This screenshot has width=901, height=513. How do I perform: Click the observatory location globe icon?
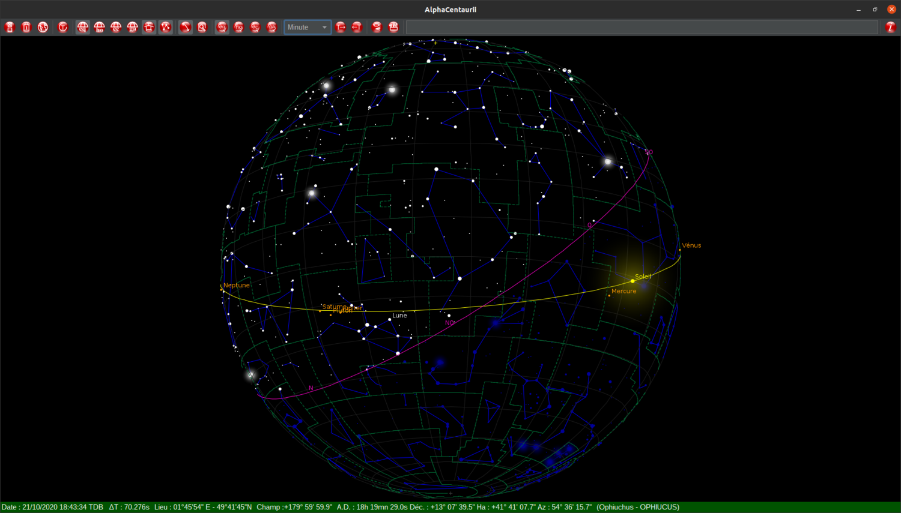[43, 27]
